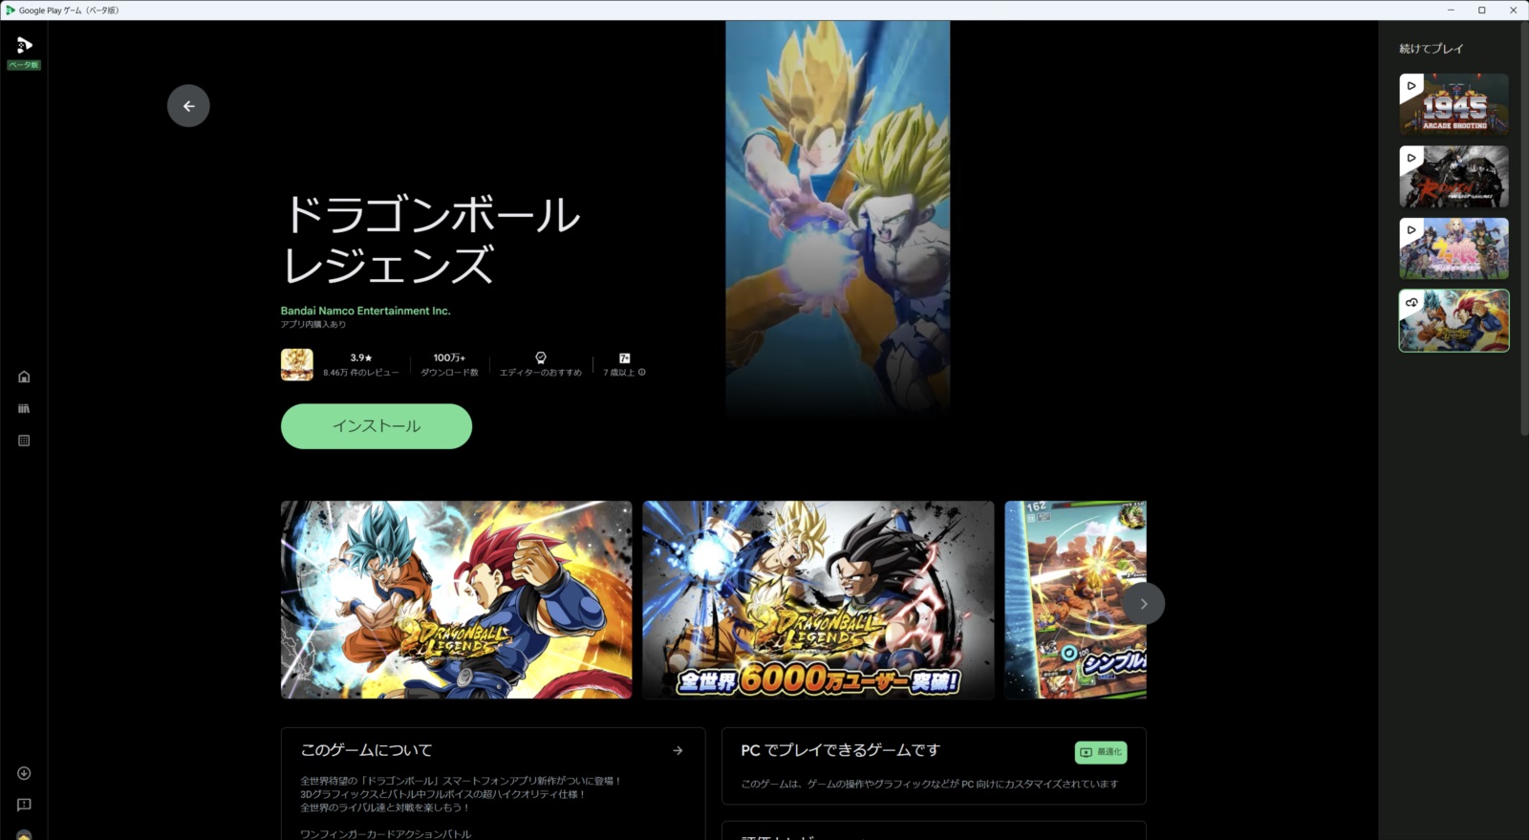Click the ベータ版 beta badge in sidebar
Viewport: 1529px width, 840px height.
pos(24,65)
